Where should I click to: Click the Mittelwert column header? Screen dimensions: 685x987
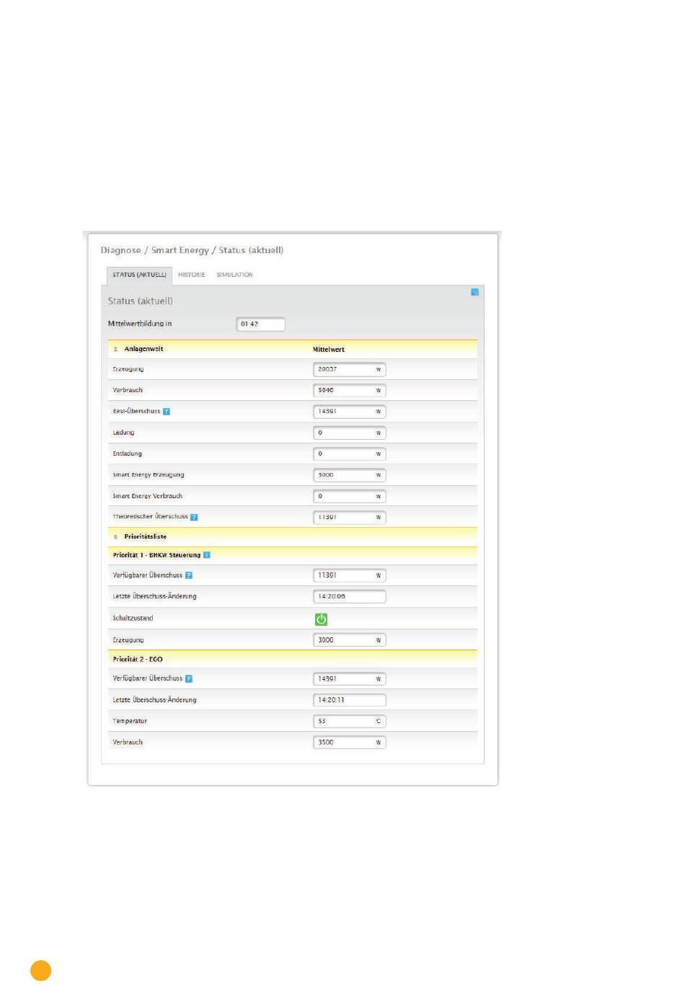[329, 350]
